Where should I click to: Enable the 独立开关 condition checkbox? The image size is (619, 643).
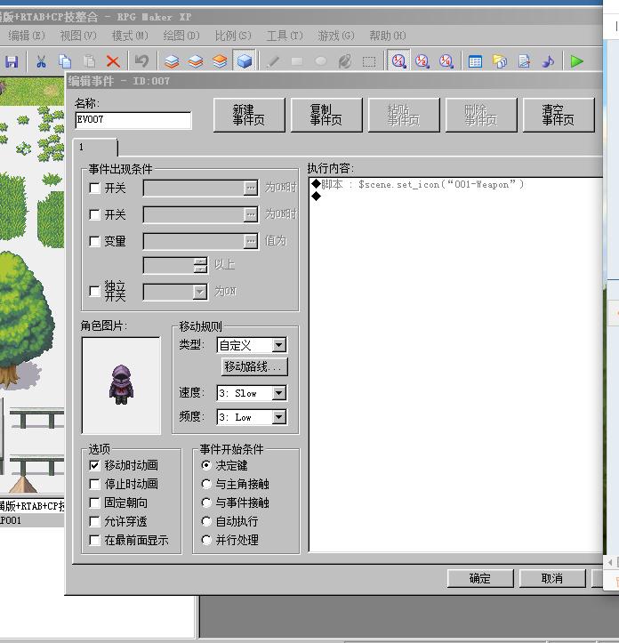click(x=95, y=291)
